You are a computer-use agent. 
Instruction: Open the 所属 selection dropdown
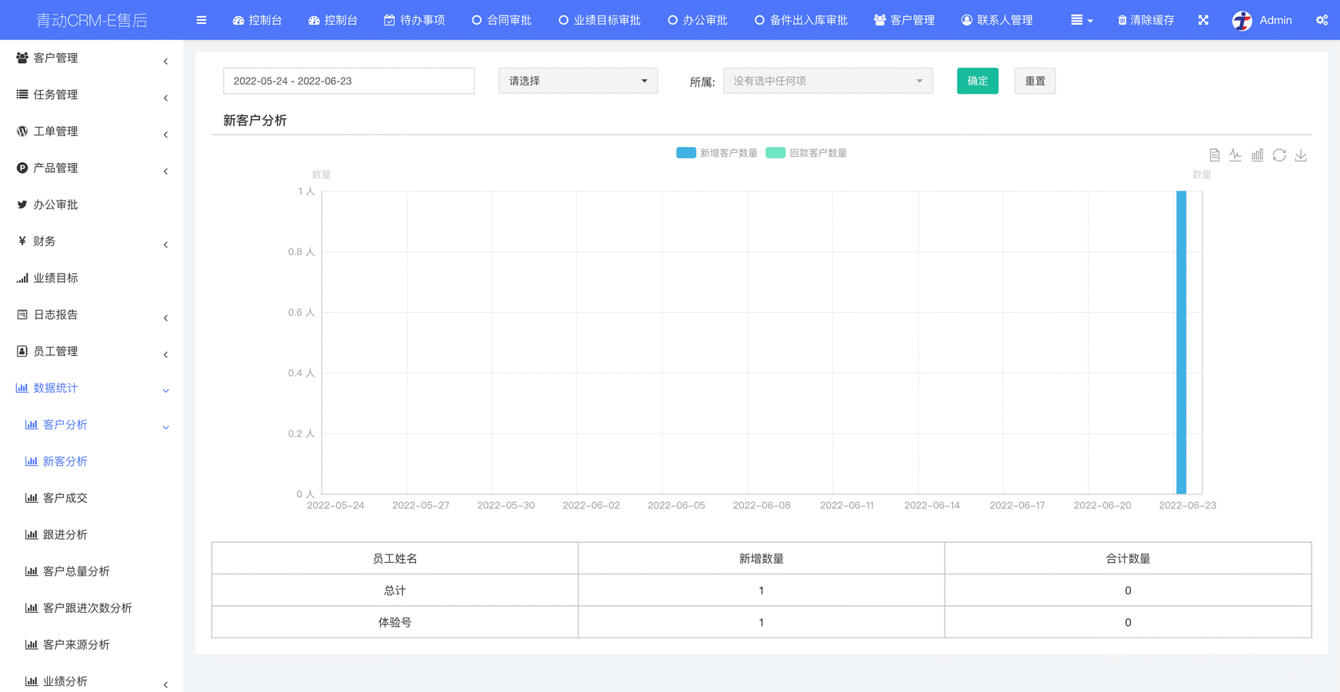click(x=828, y=81)
